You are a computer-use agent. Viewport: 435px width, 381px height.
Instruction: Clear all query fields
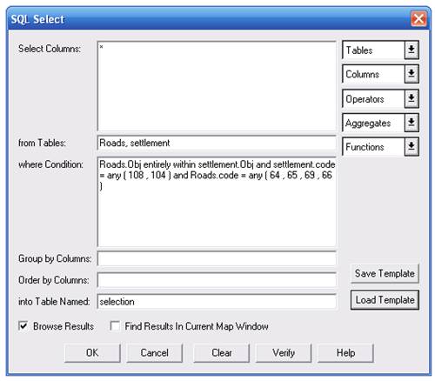click(x=222, y=353)
